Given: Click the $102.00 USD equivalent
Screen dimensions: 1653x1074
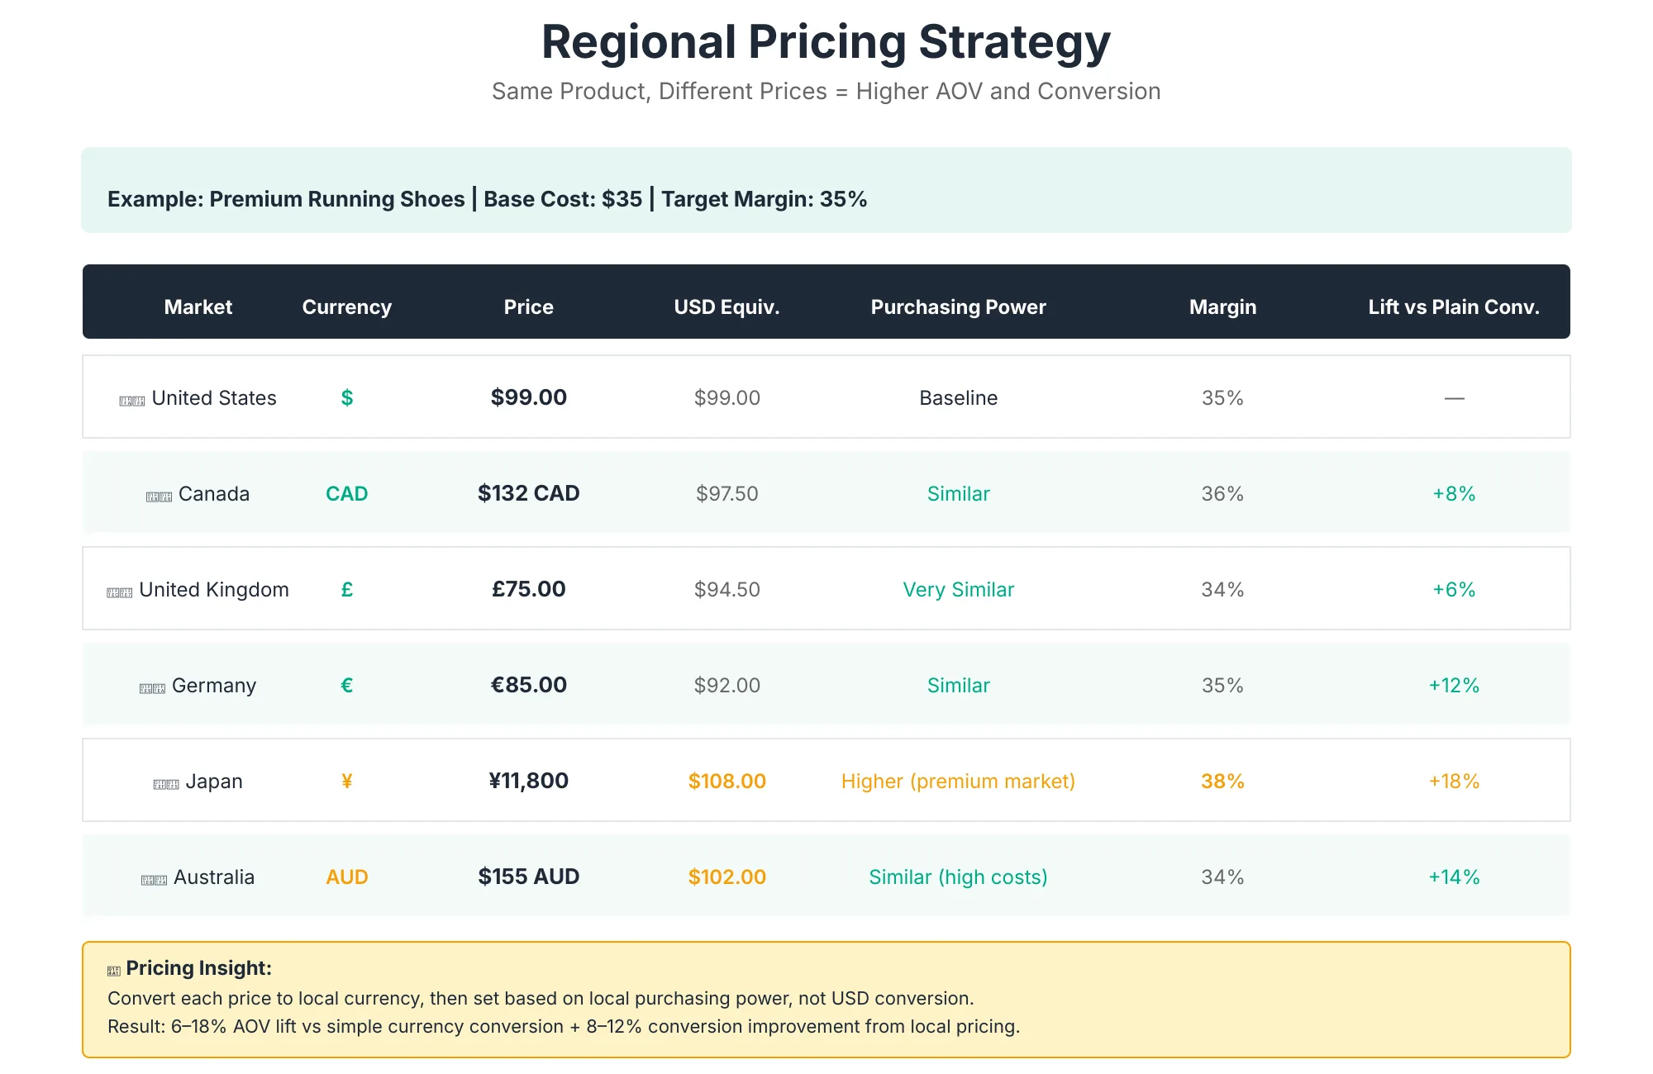Looking at the screenshot, I should tap(727, 877).
